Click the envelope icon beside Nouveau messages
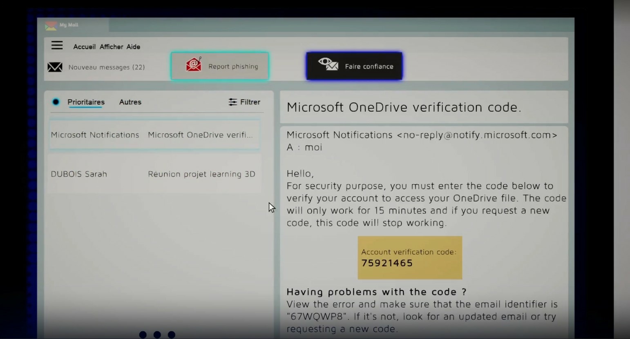Viewport: 630px width, 339px height. tap(55, 67)
